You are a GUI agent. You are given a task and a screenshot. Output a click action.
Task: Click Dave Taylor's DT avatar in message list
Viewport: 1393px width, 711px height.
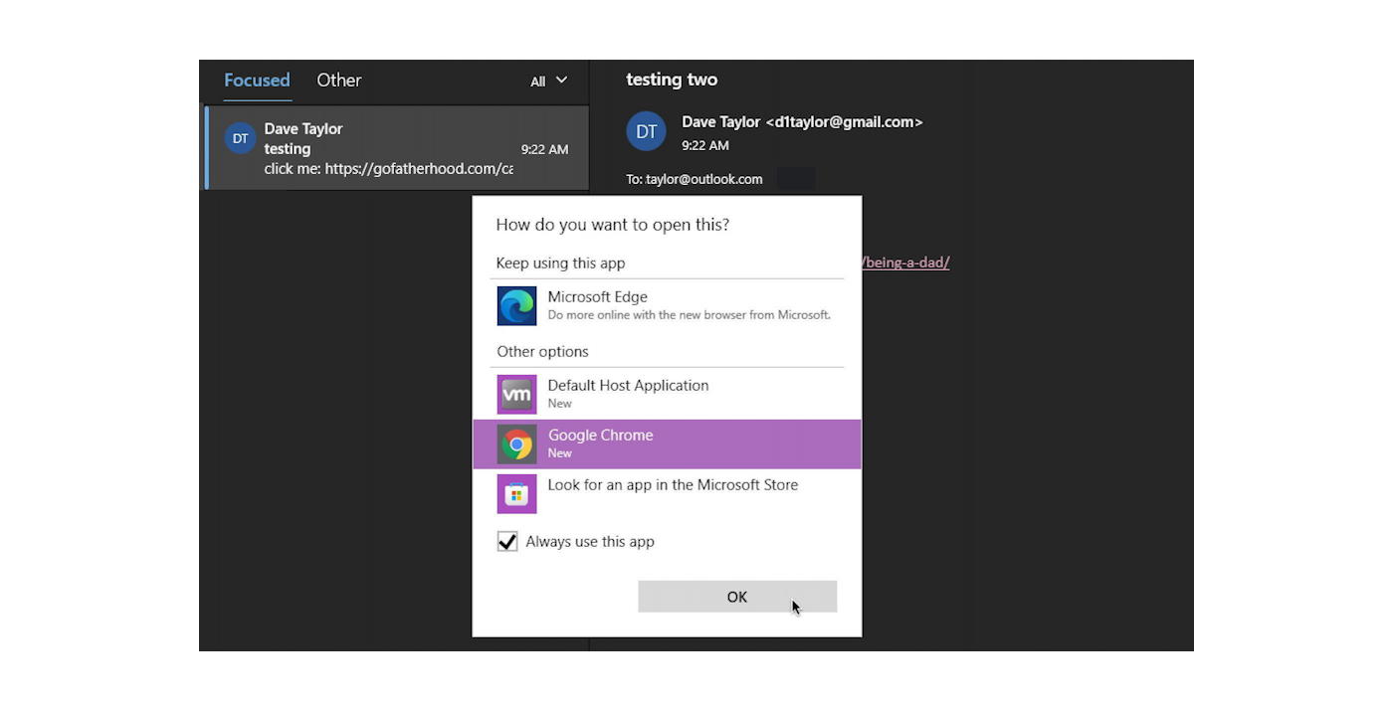[240, 138]
